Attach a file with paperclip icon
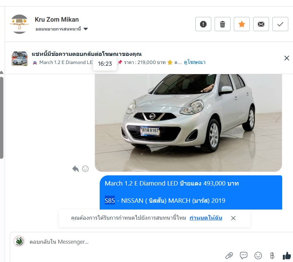 (x=229, y=256)
